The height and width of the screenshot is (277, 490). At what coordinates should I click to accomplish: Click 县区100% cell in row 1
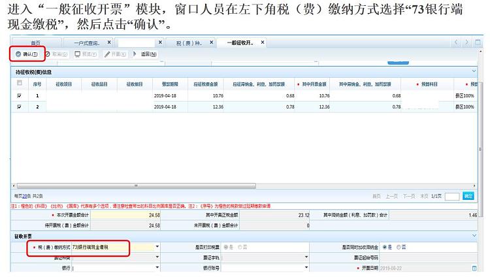click(465, 95)
